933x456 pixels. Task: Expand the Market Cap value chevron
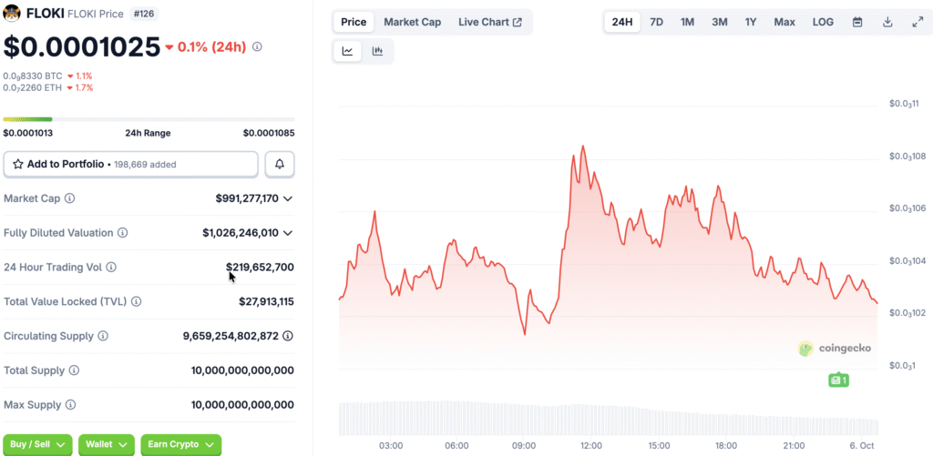click(x=288, y=198)
